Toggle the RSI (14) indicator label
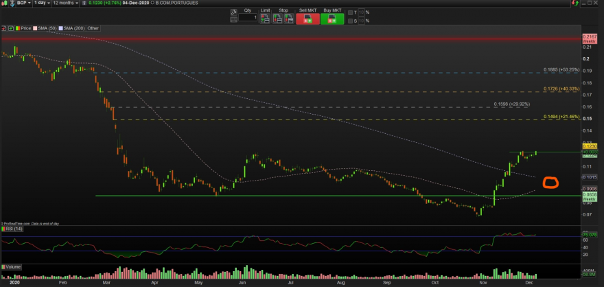This screenshot has height=287, width=604. pyautogui.click(x=12, y=229)
